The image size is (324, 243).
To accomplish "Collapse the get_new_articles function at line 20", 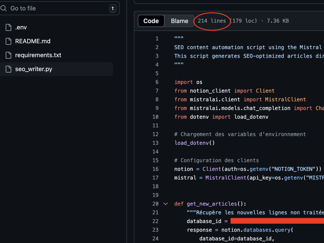I will click(166, 204).
